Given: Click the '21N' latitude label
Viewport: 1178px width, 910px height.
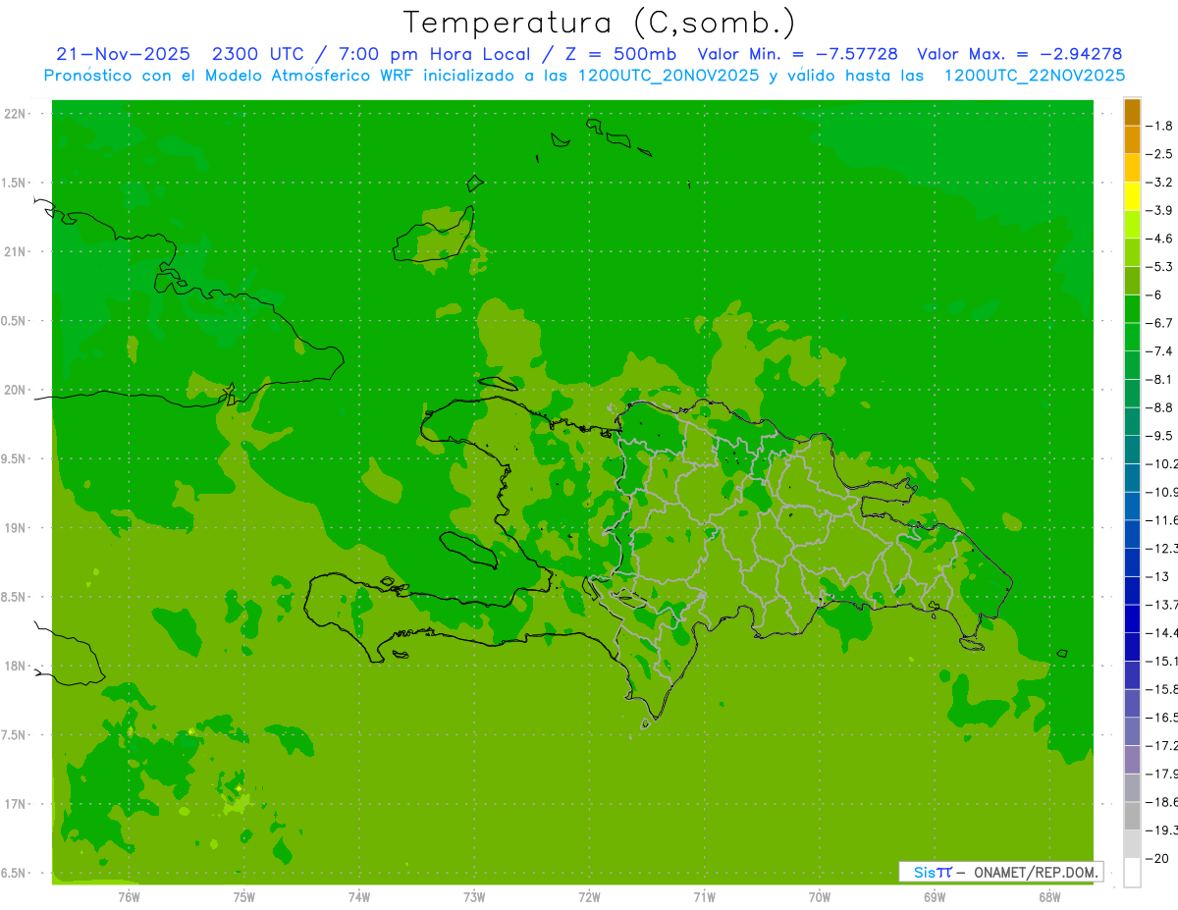Looking at the screenshot, I should 15,251.
